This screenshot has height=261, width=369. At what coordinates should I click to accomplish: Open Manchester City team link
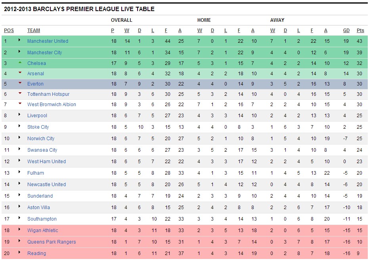click(x=44, y=53)
